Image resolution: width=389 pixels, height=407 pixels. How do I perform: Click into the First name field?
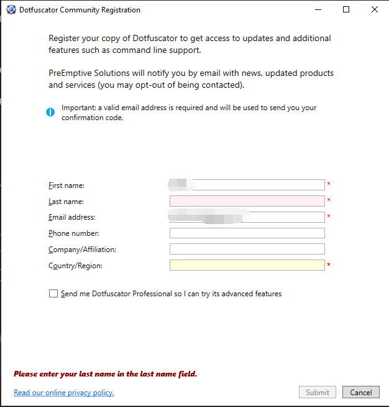click(247, 185)
